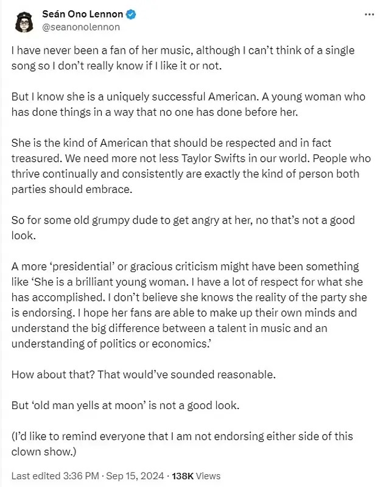Viewport: 386px width, 487px height.
Task: Click the 'uniquely successful American' paragraph
Action: click(188, 104)
